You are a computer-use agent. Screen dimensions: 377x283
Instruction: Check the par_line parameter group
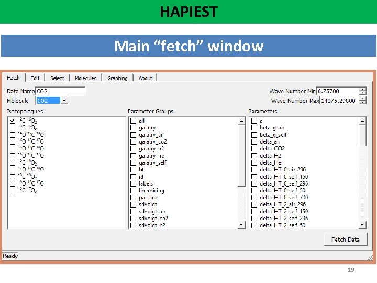(x=133, y=198)
